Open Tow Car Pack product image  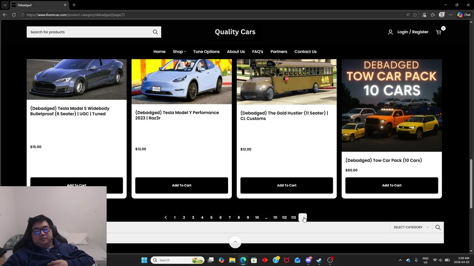click(392, 105)
